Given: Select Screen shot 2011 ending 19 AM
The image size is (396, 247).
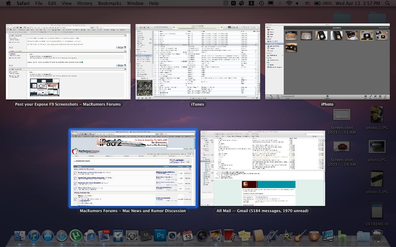Looking at the screenshot, I should (342, 147).
